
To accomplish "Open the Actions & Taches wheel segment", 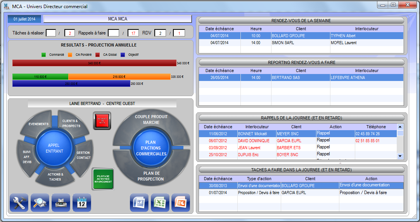I will [55, 177].
